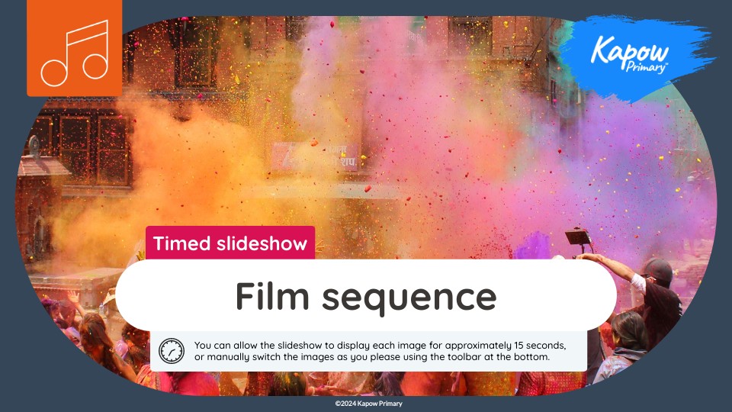This screenshot has width=732, height=412.
Task: Click the orange music note icon
Action: (74, 48)
